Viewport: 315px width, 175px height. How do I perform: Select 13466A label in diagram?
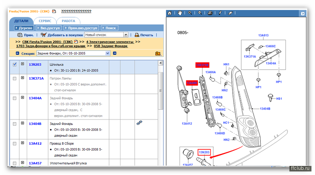pyautogui.click(x=211, y=72)
